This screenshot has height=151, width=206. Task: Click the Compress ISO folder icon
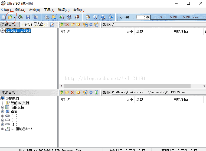54,17
